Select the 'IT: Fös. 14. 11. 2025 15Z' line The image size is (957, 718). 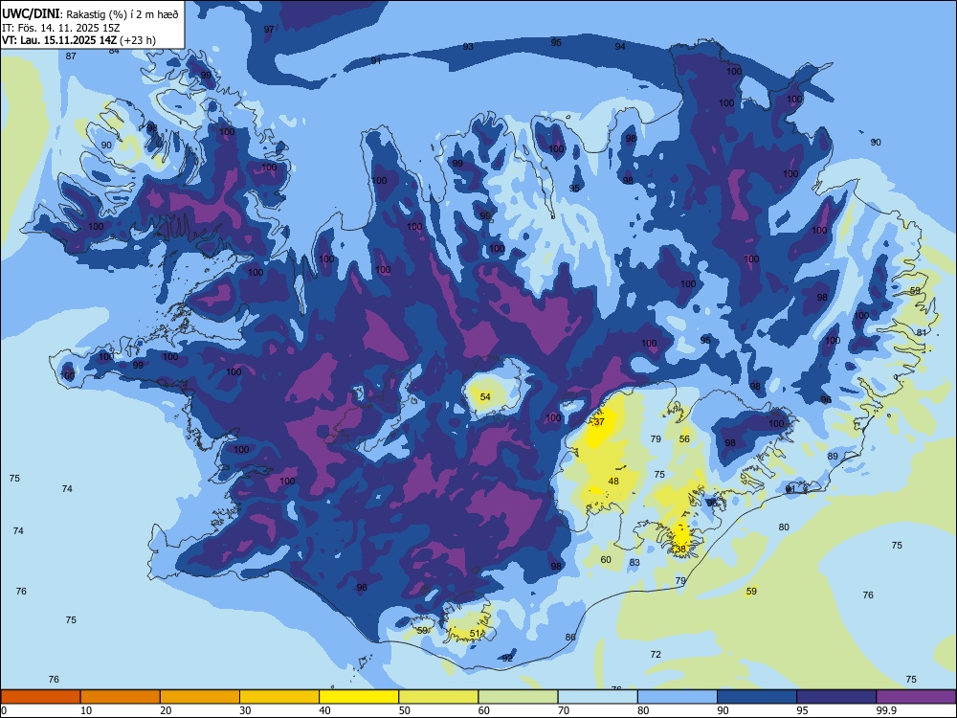(60, 28)
